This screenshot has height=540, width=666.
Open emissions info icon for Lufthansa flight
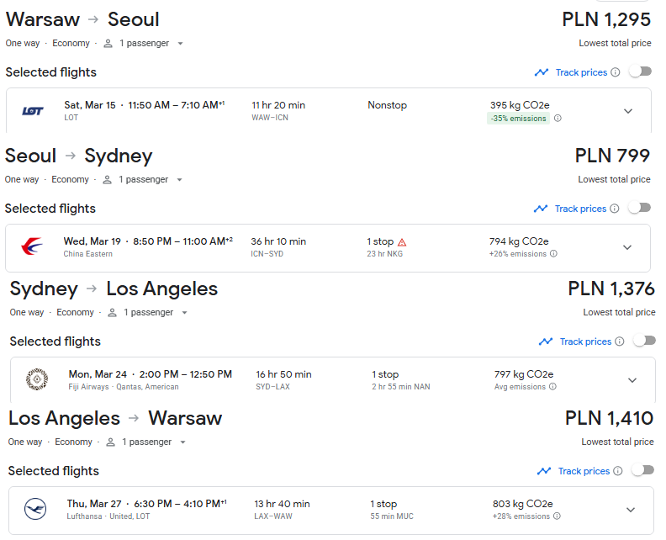coord(557,516)
